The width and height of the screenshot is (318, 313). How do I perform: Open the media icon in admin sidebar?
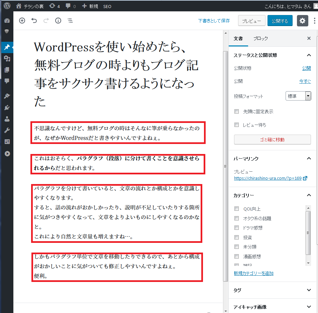click(7, 58)
